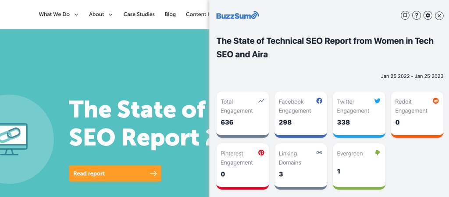The image size is (449, 197).
Task: Click the Reddit icon on Reddit Engagement card
Action: pyautogui.click(x=436, y=101)
